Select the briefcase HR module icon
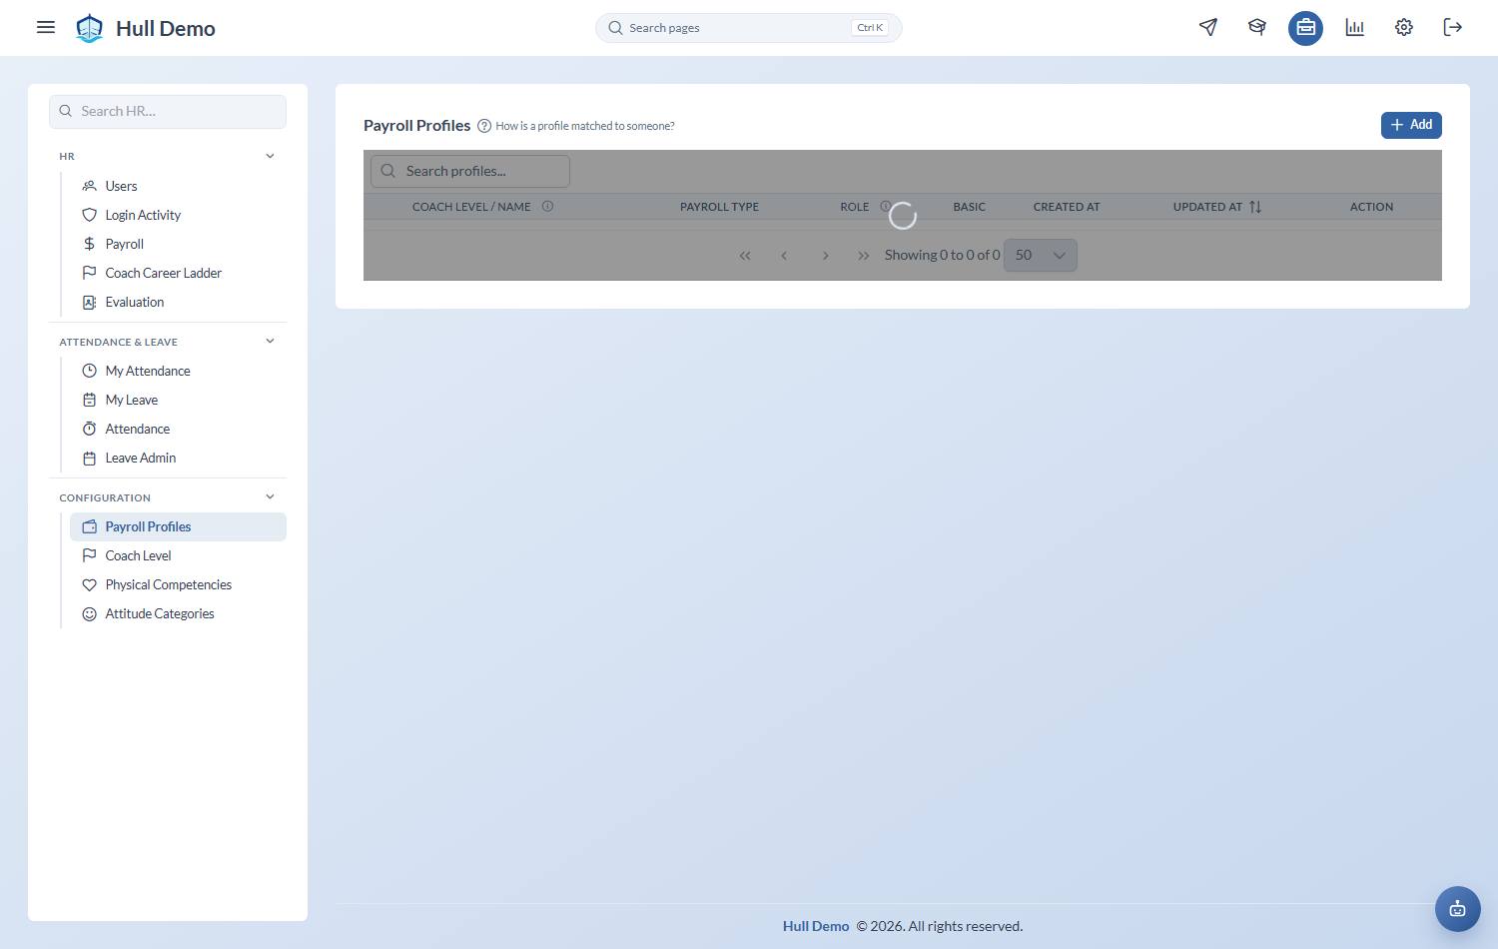The height and width of the screenshot is (949, 1498). tap(1305, 27)
